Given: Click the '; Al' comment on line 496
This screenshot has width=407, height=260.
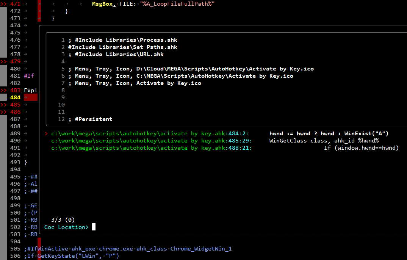Looking at the screenshot, I should 31,184.
